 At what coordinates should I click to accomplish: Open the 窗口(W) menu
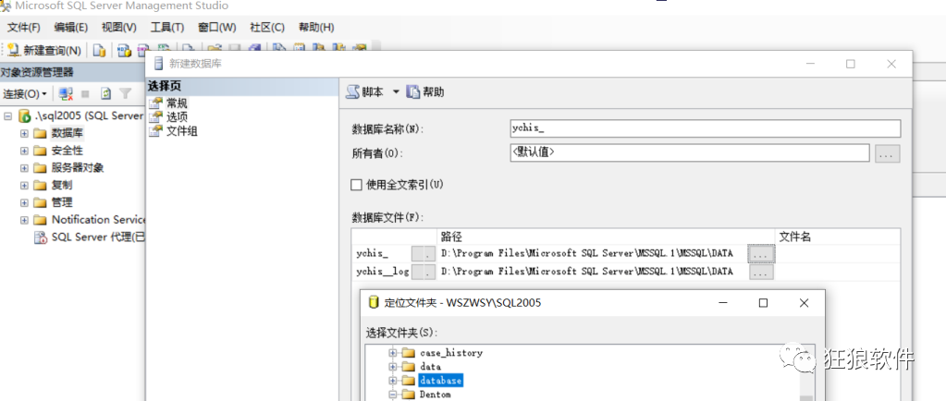217,27
